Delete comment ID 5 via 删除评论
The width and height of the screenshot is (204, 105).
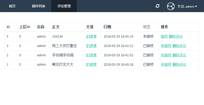pos(176,36)
